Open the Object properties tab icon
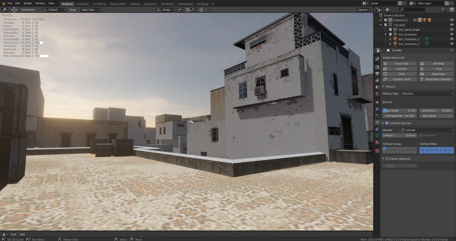Viewport: 456px width, 241px height. pyautogui.click(x=377, y=102)
